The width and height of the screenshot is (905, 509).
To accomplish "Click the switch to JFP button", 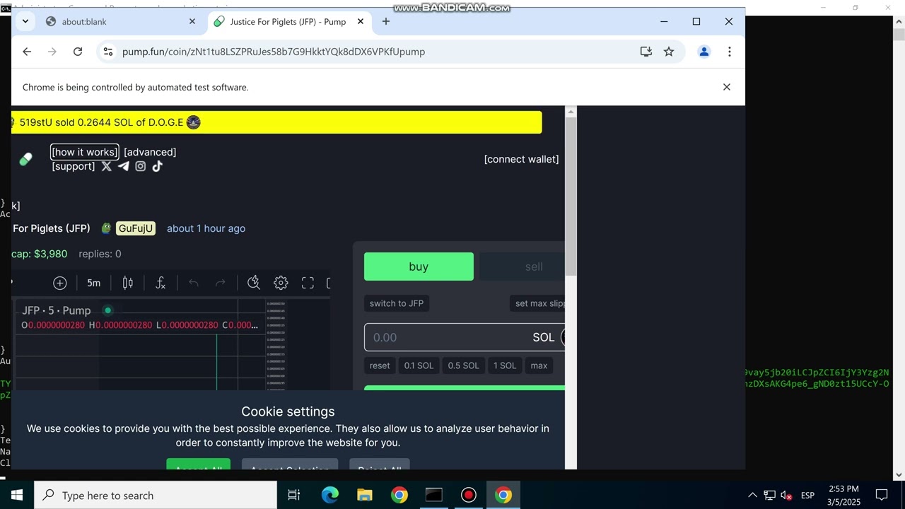I will [397, 303].
